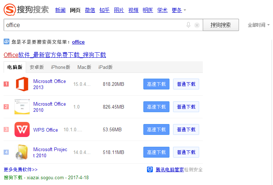Click the Microsoft Office 2010 thumbnail
273x185 pixels.
tap(22, 107)
